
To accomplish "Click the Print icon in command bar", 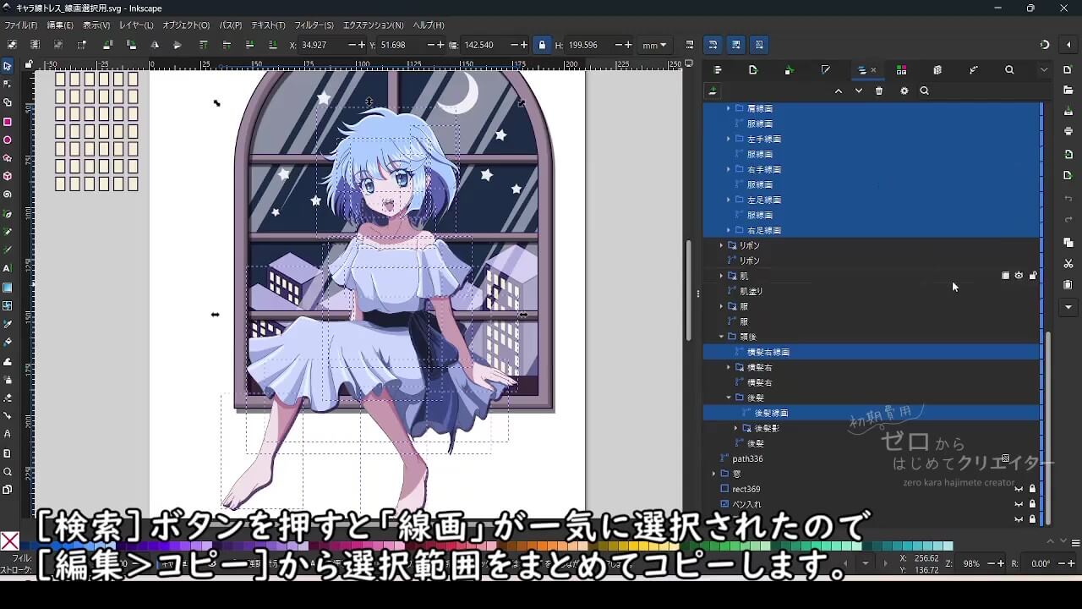I will point(1068,131).
